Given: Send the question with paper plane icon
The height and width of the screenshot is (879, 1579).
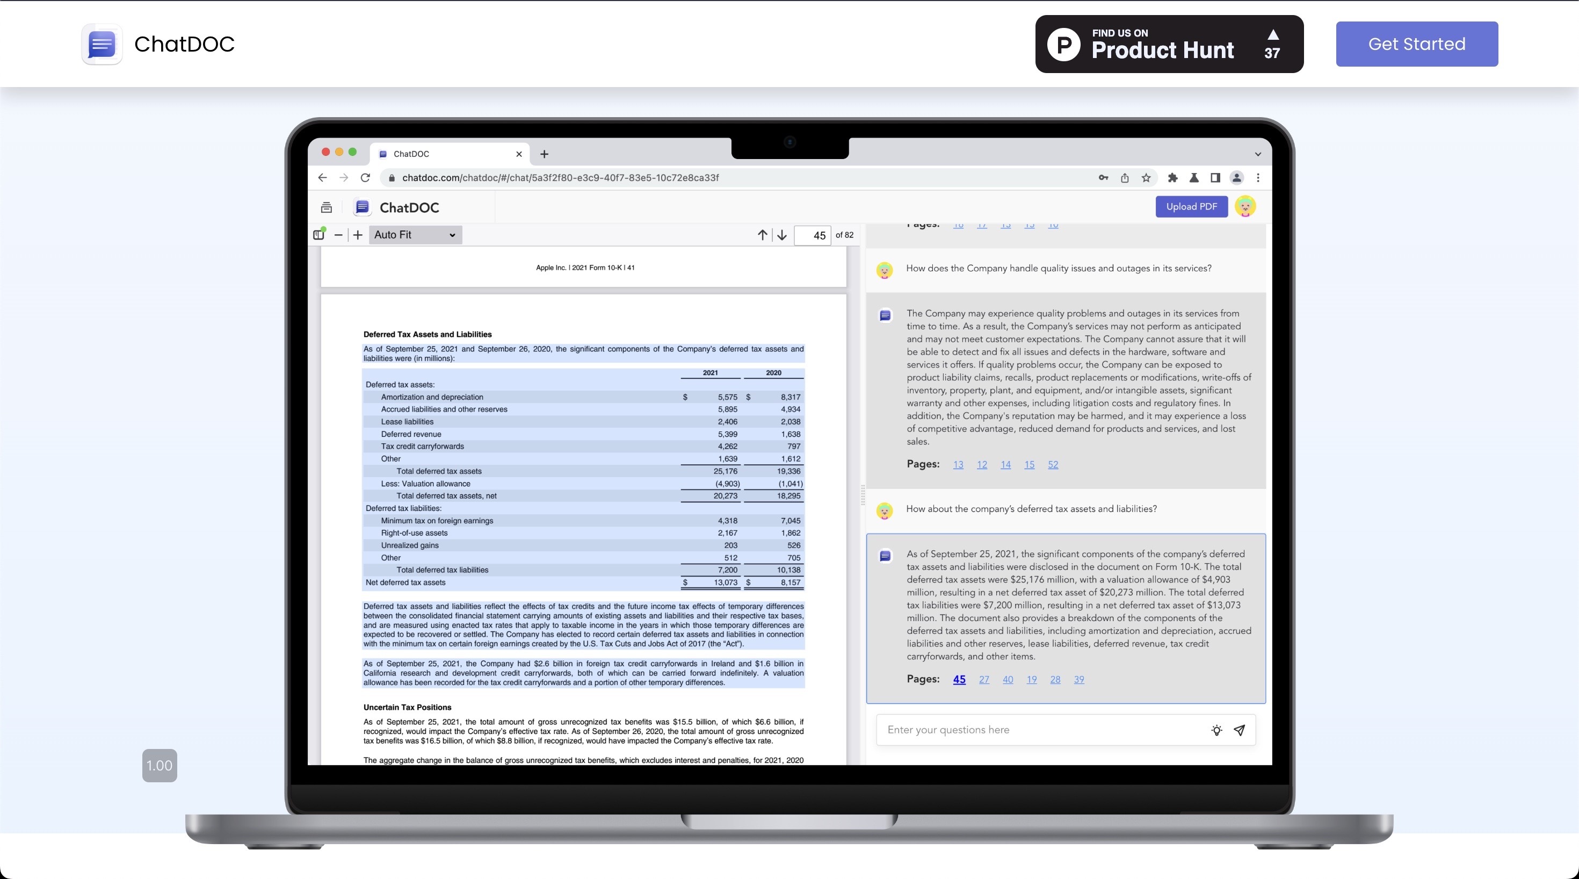Looking at the screenshot, I should (1240, 730).
